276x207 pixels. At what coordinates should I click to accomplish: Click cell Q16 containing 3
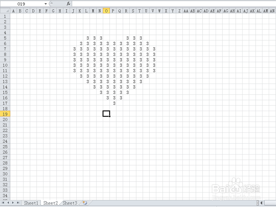(120, 98)
